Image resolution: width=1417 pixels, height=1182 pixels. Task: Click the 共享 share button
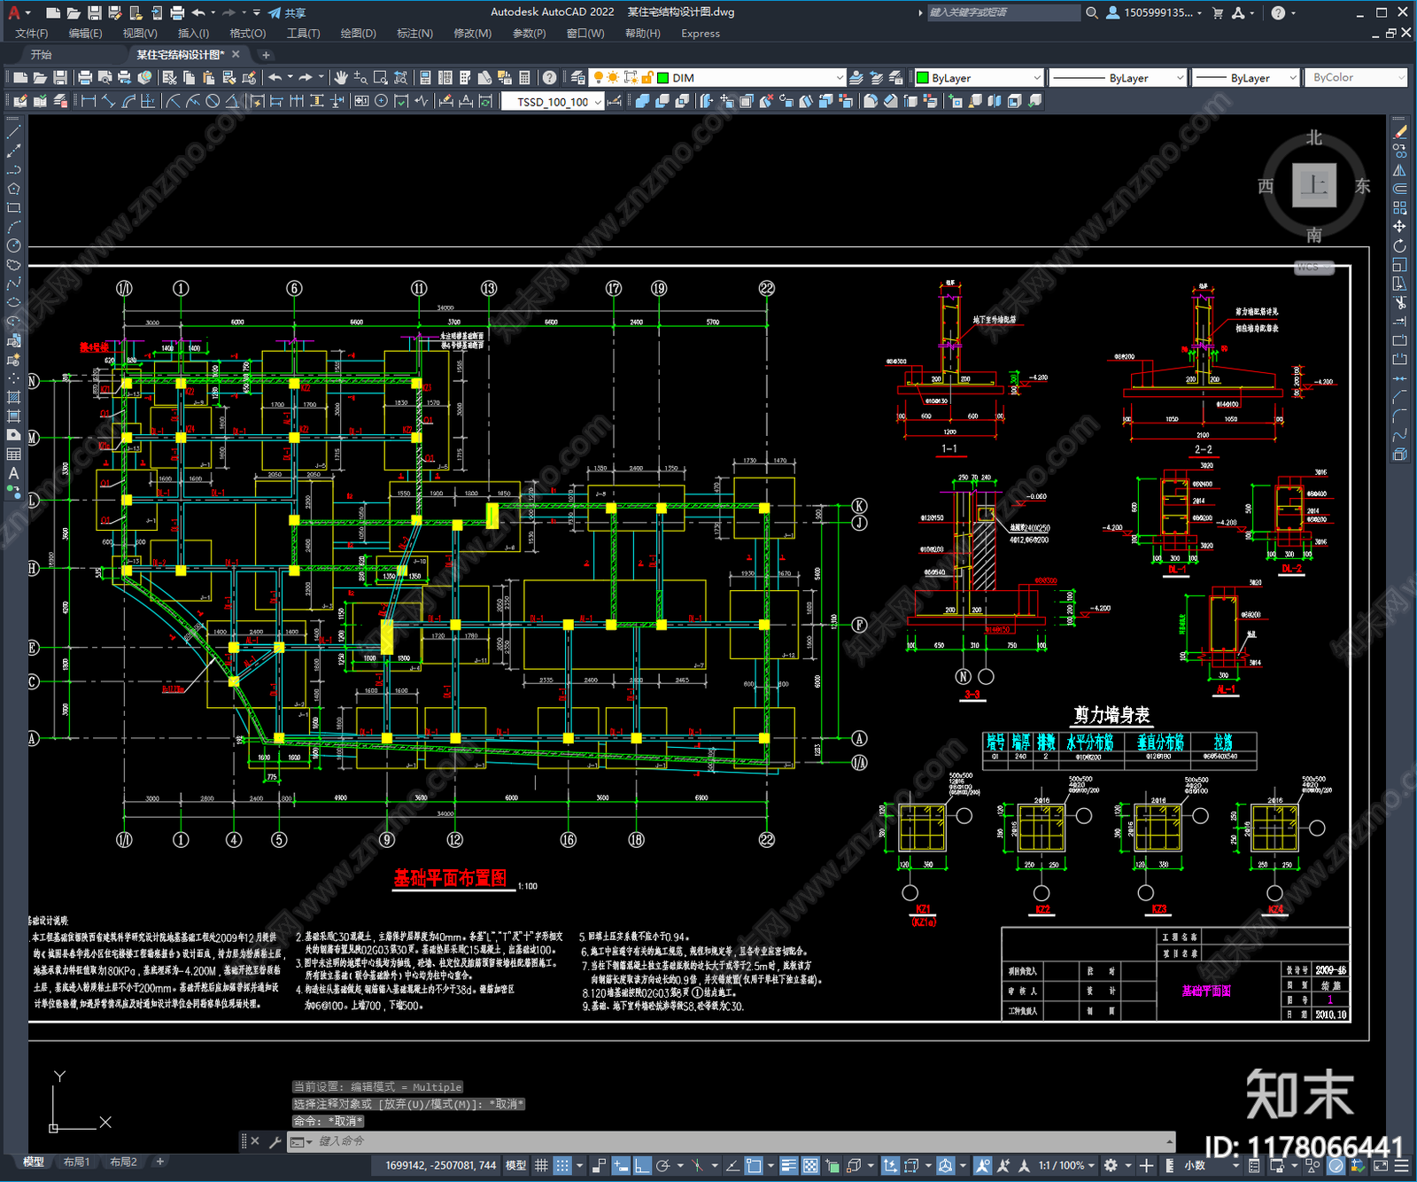287,12
